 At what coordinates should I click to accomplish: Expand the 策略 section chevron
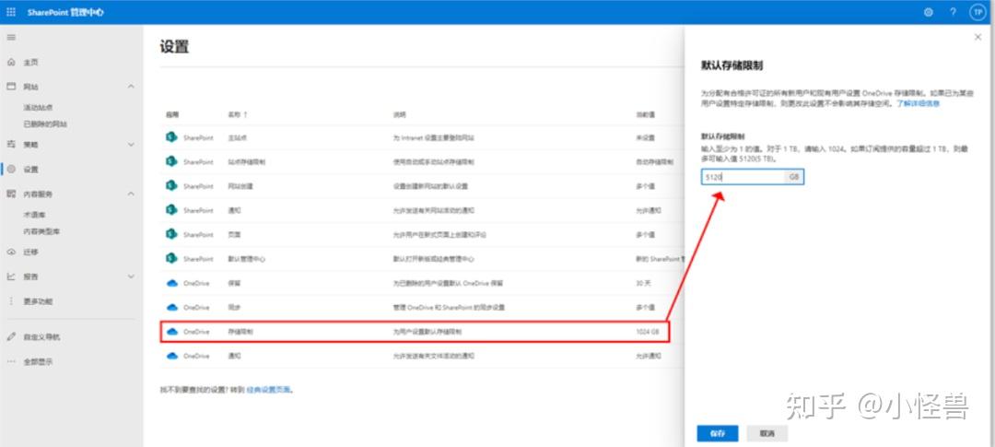coord(131,145)
